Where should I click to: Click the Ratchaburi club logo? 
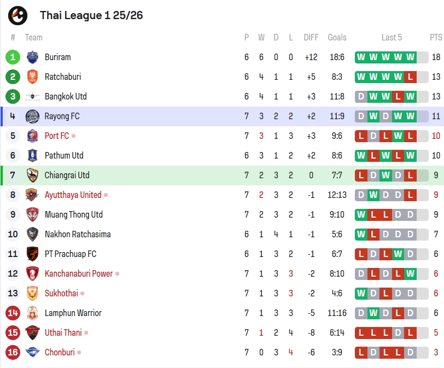[32, 77]
